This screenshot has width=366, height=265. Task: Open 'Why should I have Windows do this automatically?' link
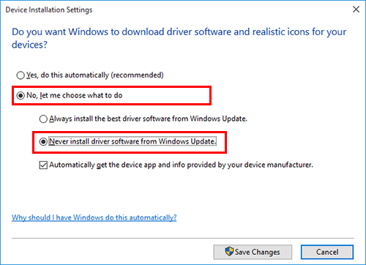(x=94, y=217)
